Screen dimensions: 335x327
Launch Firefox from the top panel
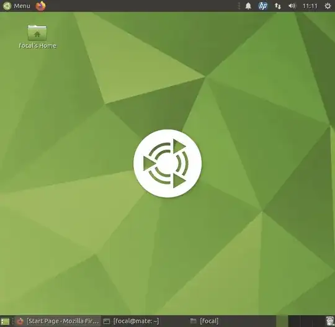40,6
